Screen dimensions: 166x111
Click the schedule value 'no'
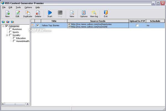148,25
